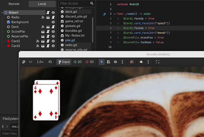
Task: Toggle the Input mode button
Action: 64,62
